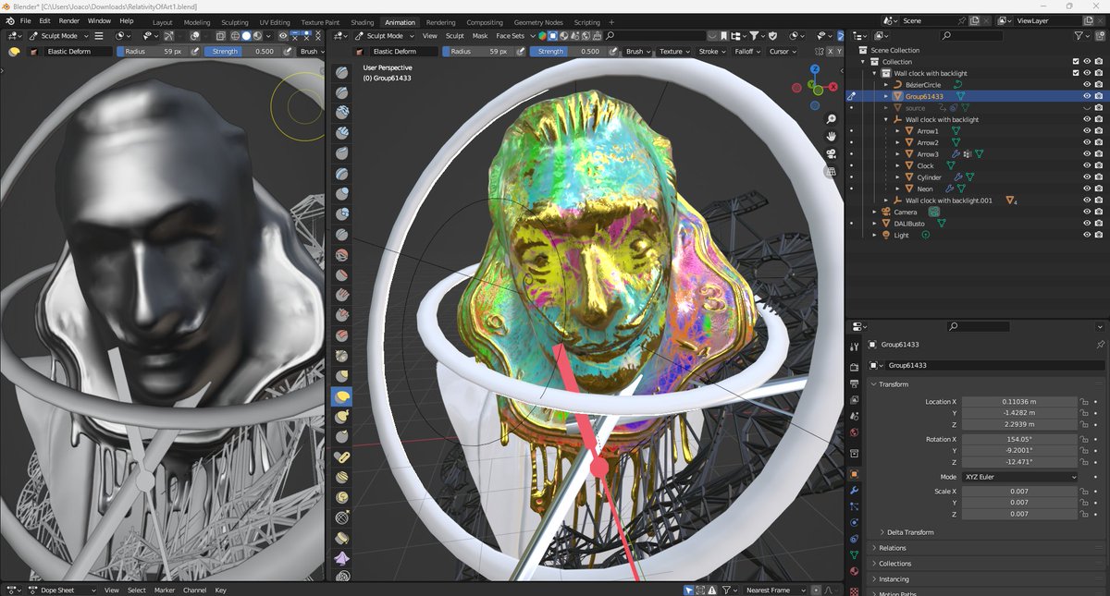Open the Face Sets menu
1110x596 pixels.
(x=510, y=36)
